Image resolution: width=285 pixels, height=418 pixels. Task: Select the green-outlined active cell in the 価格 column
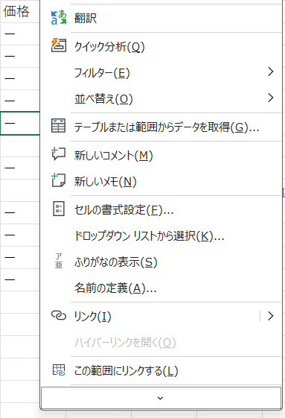pyautogui.click(x=20, y=123)
